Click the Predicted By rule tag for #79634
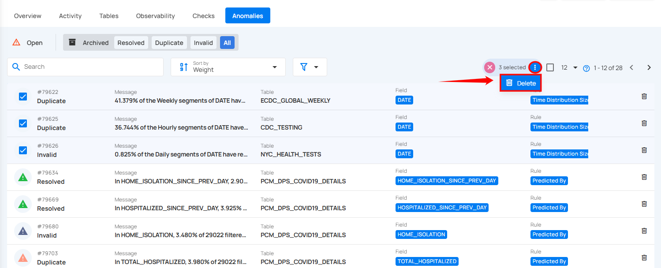This screenshot has width=661, height=268. tap(549, 181)
